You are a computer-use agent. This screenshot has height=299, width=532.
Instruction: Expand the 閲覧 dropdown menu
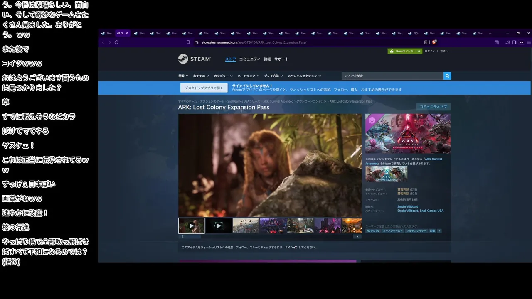[183, 76]
